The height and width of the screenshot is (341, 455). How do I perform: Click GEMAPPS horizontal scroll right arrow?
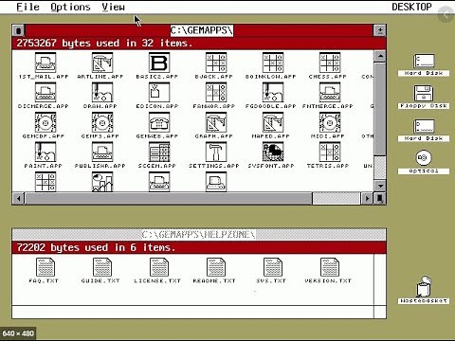[367, 198]
